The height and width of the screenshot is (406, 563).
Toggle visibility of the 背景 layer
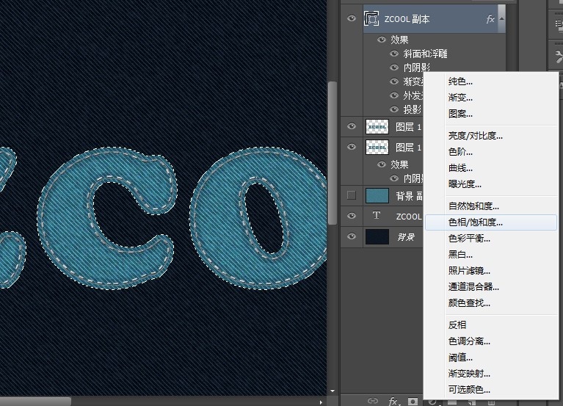coord(352,236)
